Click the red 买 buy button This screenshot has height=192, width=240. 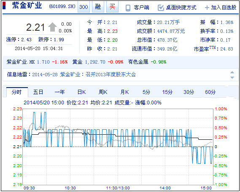112,7
